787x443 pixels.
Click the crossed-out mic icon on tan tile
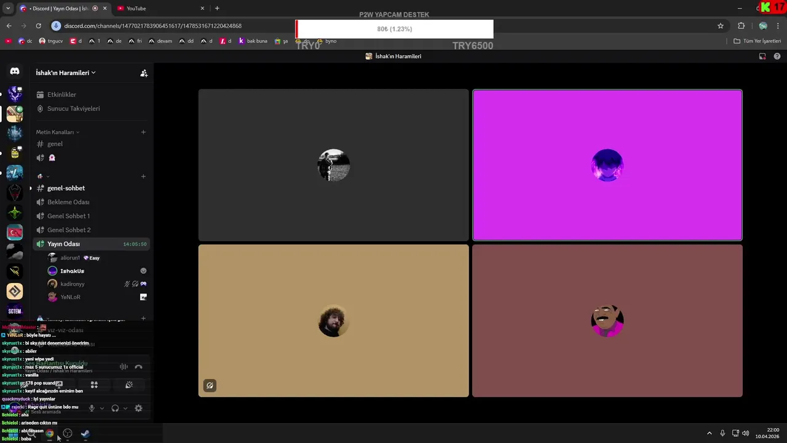pyautogui.click(x=210, y=386)
